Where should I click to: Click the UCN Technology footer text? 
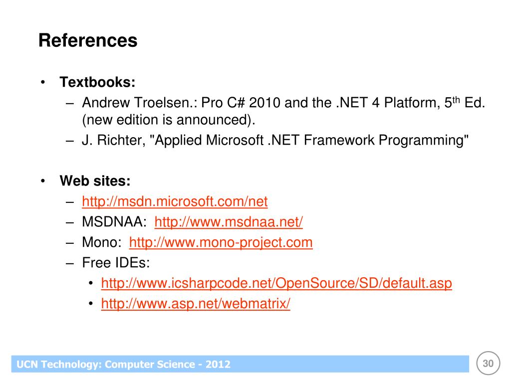coord(124,365)
